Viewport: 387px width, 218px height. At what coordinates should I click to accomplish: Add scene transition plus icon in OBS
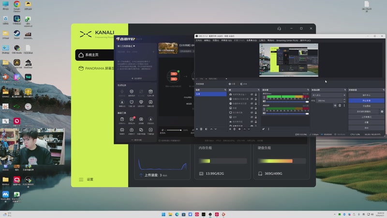point(335,106)
